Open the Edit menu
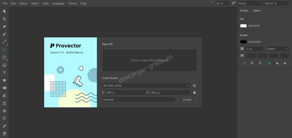Viewport: 292px width, 138px height. click(x=13, y=3)
